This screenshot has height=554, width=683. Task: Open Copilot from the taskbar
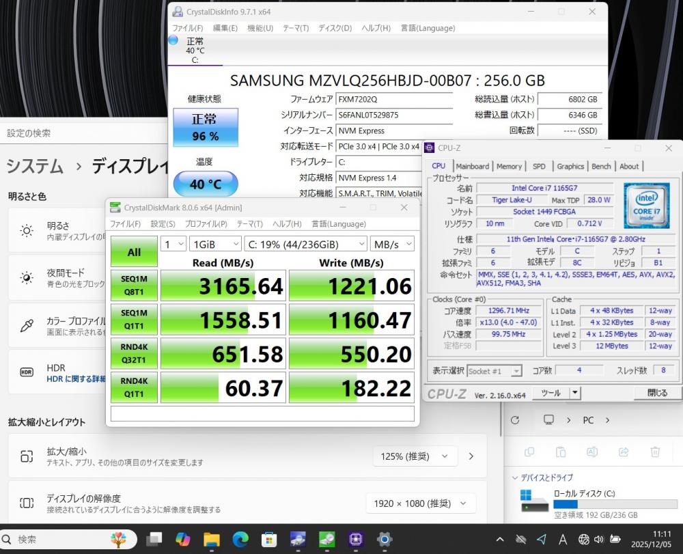point(182,538)
